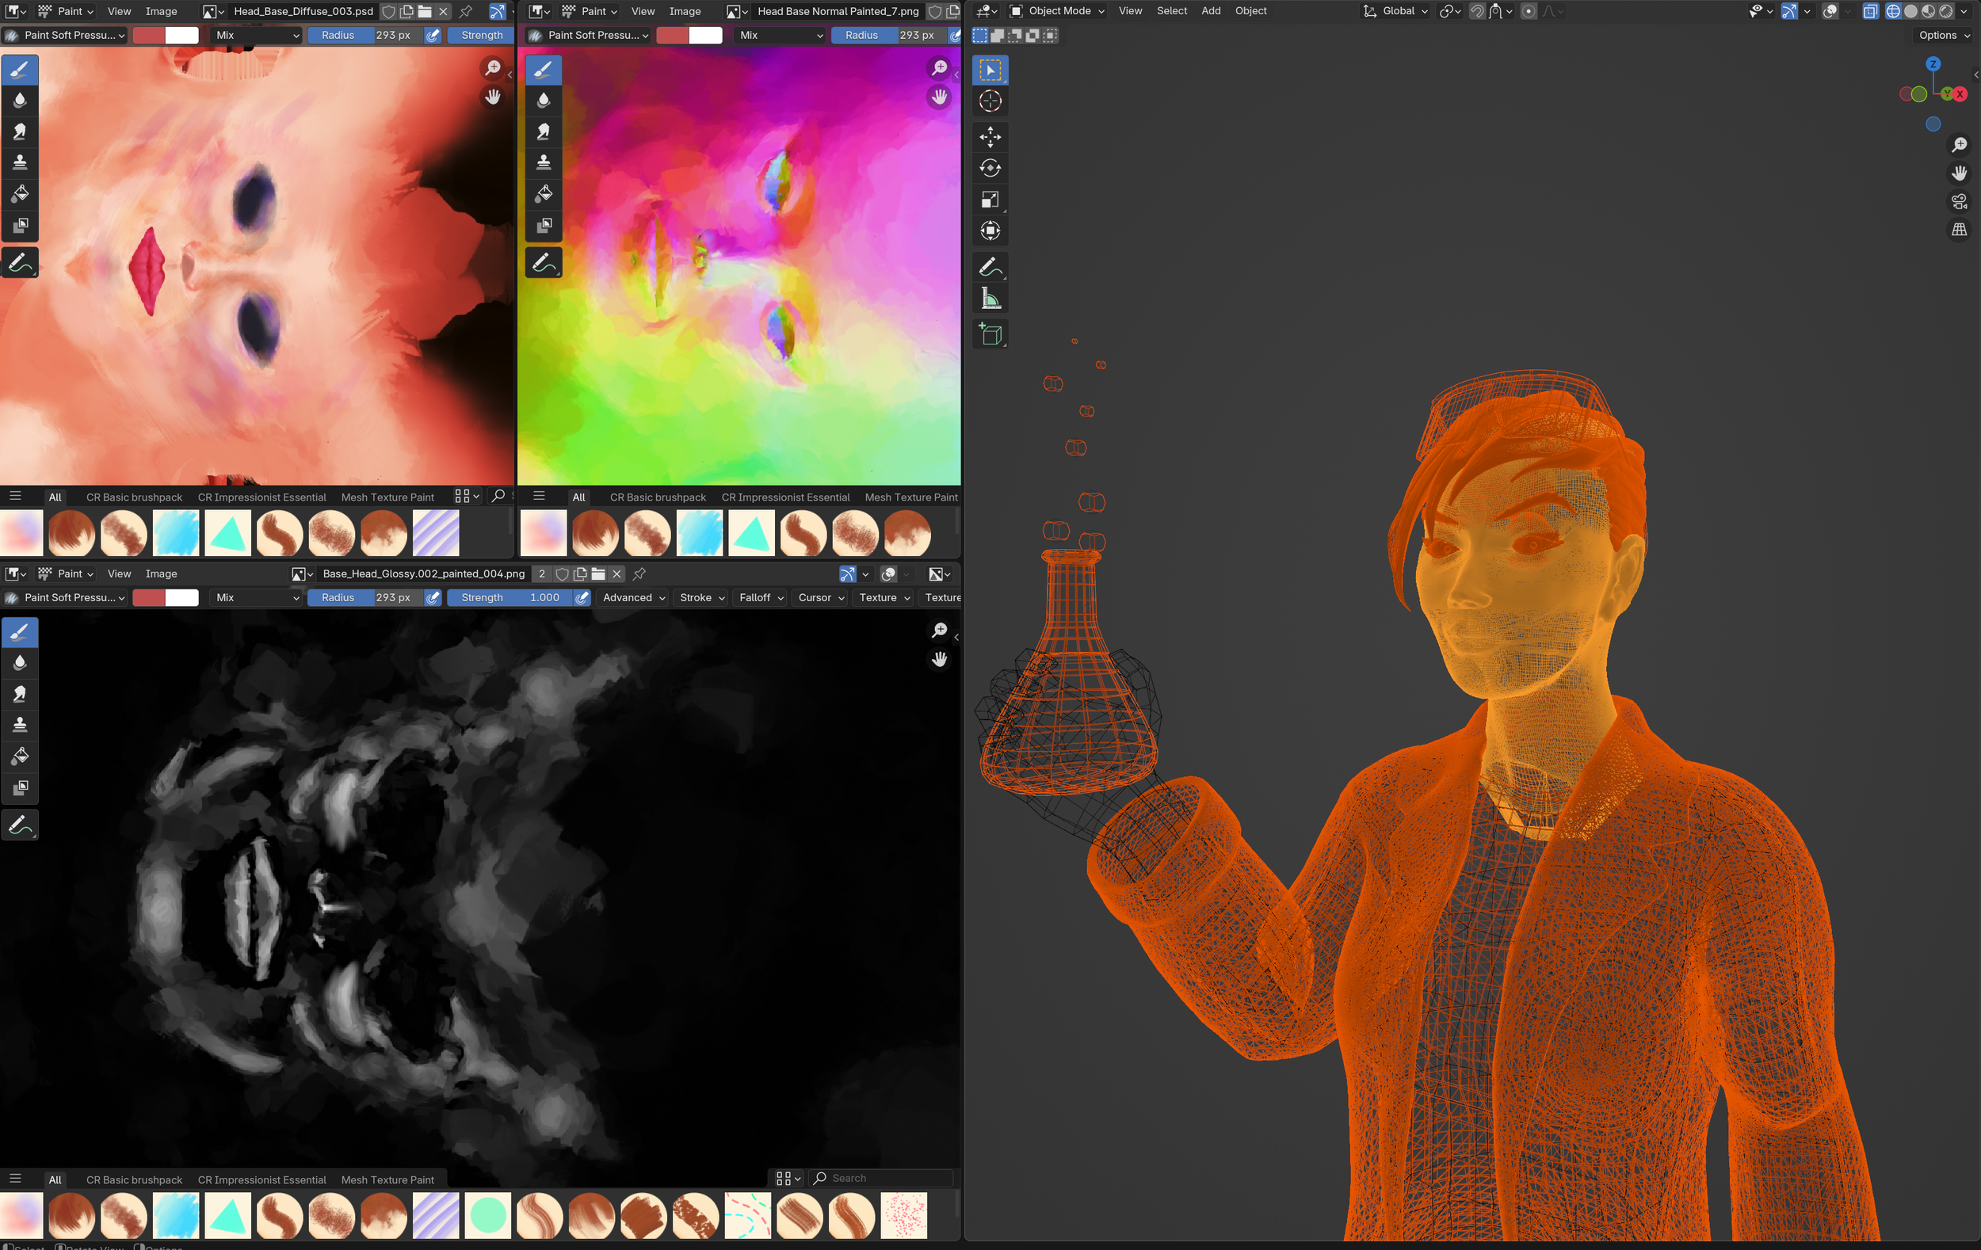Viewport: 1981px width, 1250px height.
Task: Open the Advanced brush settings popover
Action: click(633, 598)
